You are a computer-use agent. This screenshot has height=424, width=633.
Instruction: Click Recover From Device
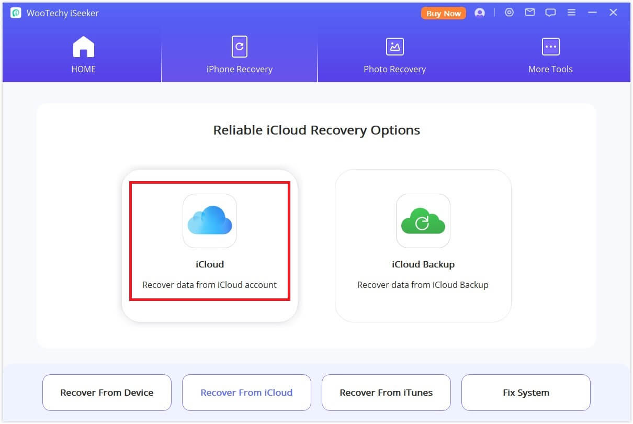click(107, 392)
